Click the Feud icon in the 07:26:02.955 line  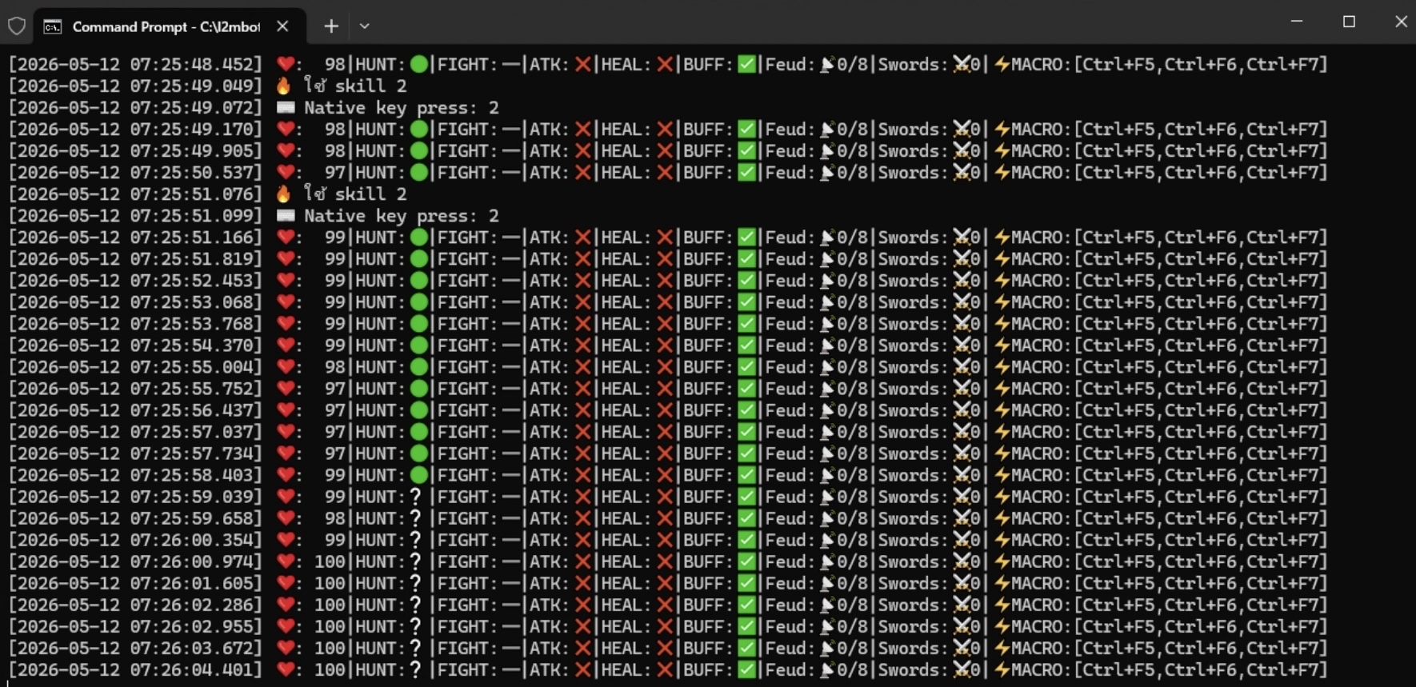[827, 627]
